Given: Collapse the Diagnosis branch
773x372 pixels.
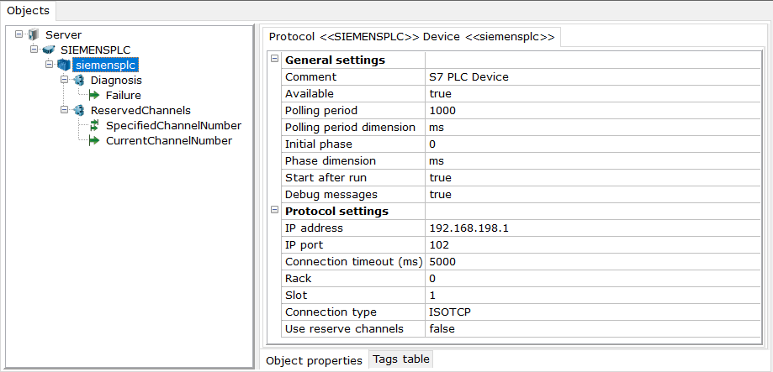Looking at the screenshot, I should (64, 80).
